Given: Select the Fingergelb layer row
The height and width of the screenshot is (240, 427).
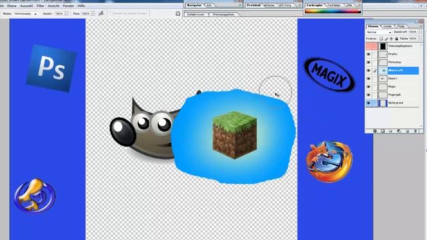Looking at the screenshot, I should click(399, 95).
